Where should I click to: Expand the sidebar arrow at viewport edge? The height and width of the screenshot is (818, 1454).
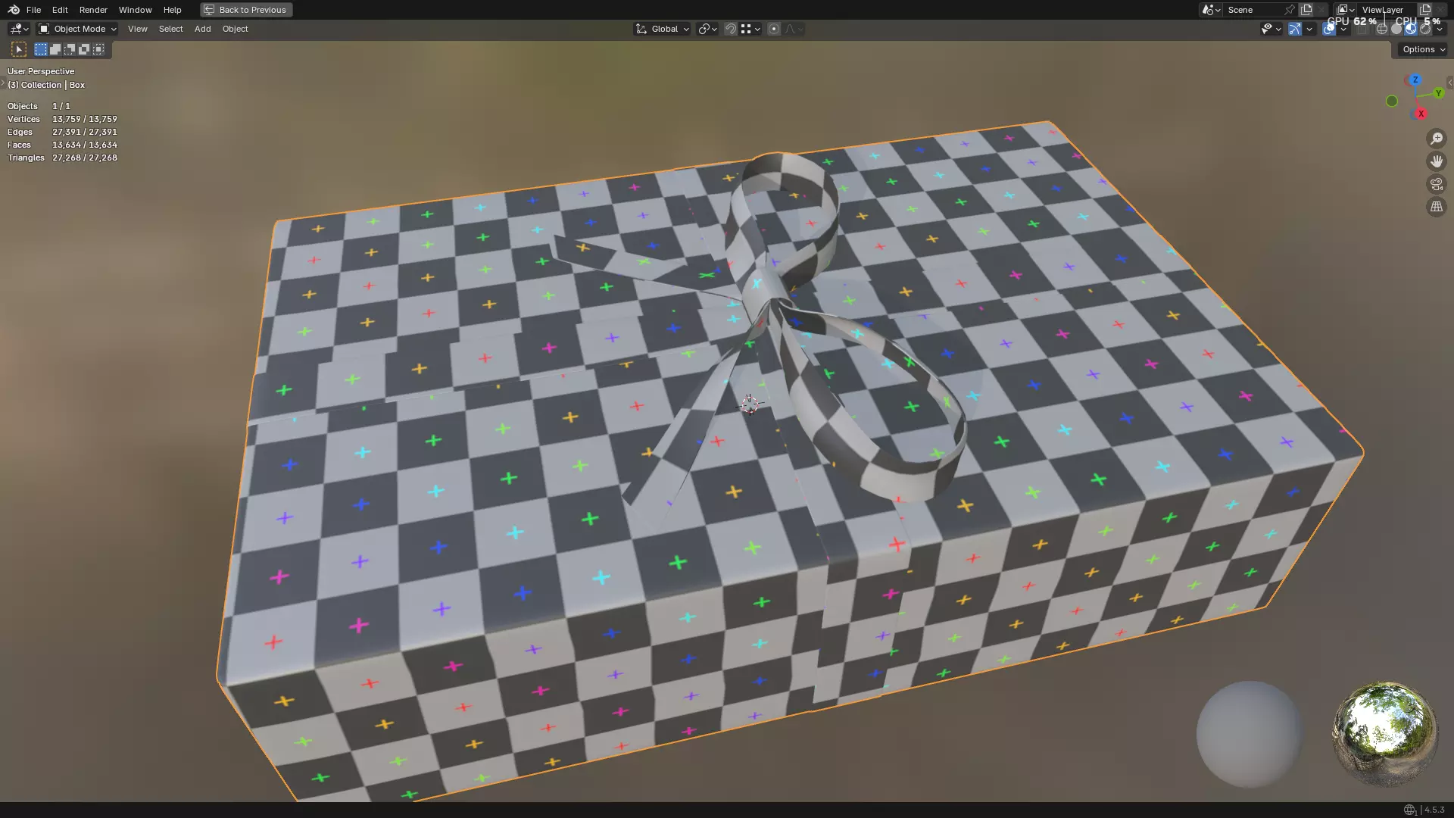pos(1449,83)
